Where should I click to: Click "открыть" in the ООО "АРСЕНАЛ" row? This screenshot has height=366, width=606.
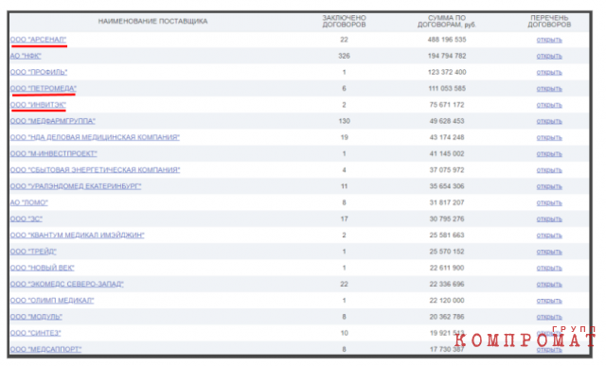(x=549, y=40)
